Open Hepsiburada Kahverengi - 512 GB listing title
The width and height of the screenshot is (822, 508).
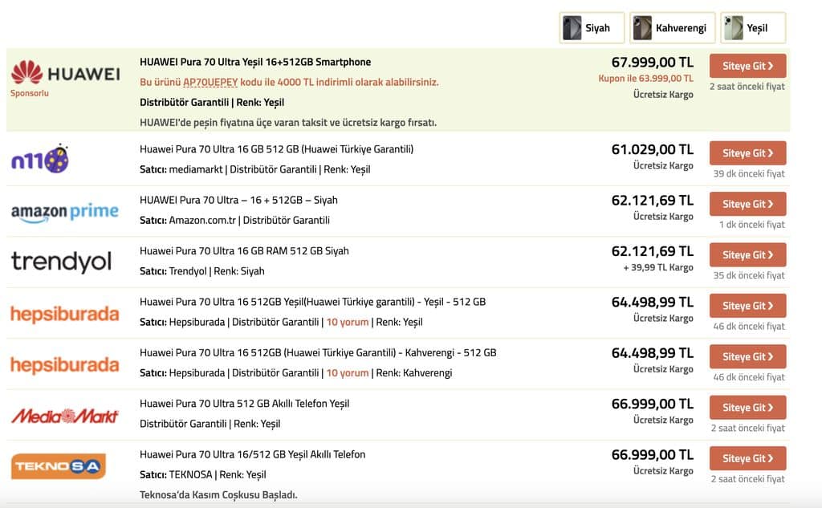pos(318,353)
